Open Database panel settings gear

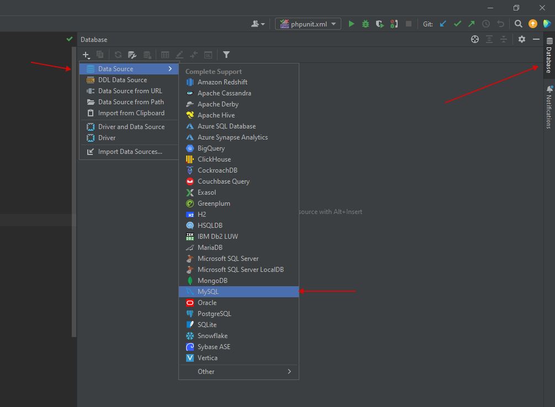522,39
